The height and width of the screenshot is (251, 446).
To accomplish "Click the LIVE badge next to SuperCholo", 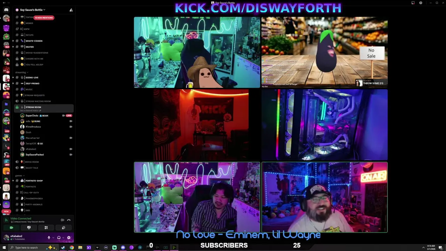I will tap(69, 115).
